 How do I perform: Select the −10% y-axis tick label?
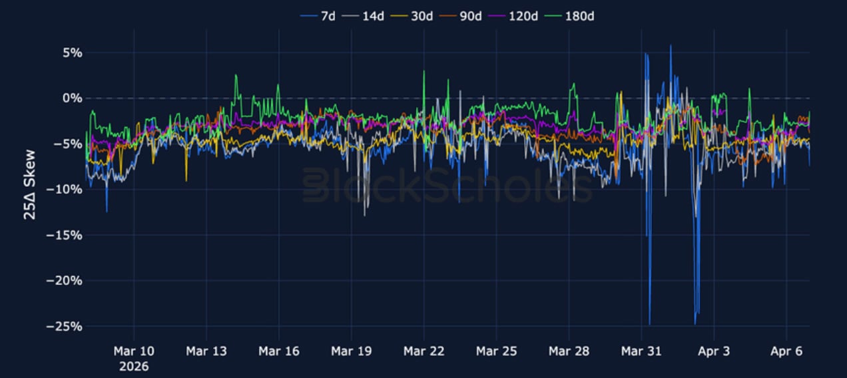62,189
